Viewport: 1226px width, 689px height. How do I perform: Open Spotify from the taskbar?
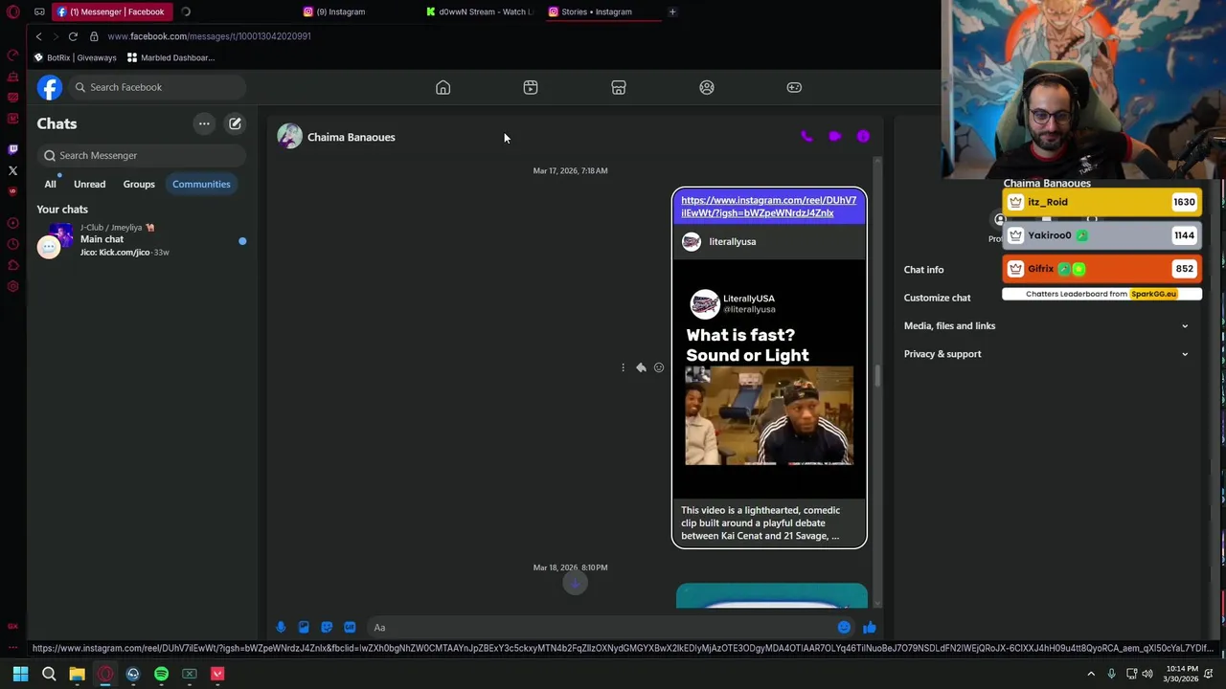161,674
